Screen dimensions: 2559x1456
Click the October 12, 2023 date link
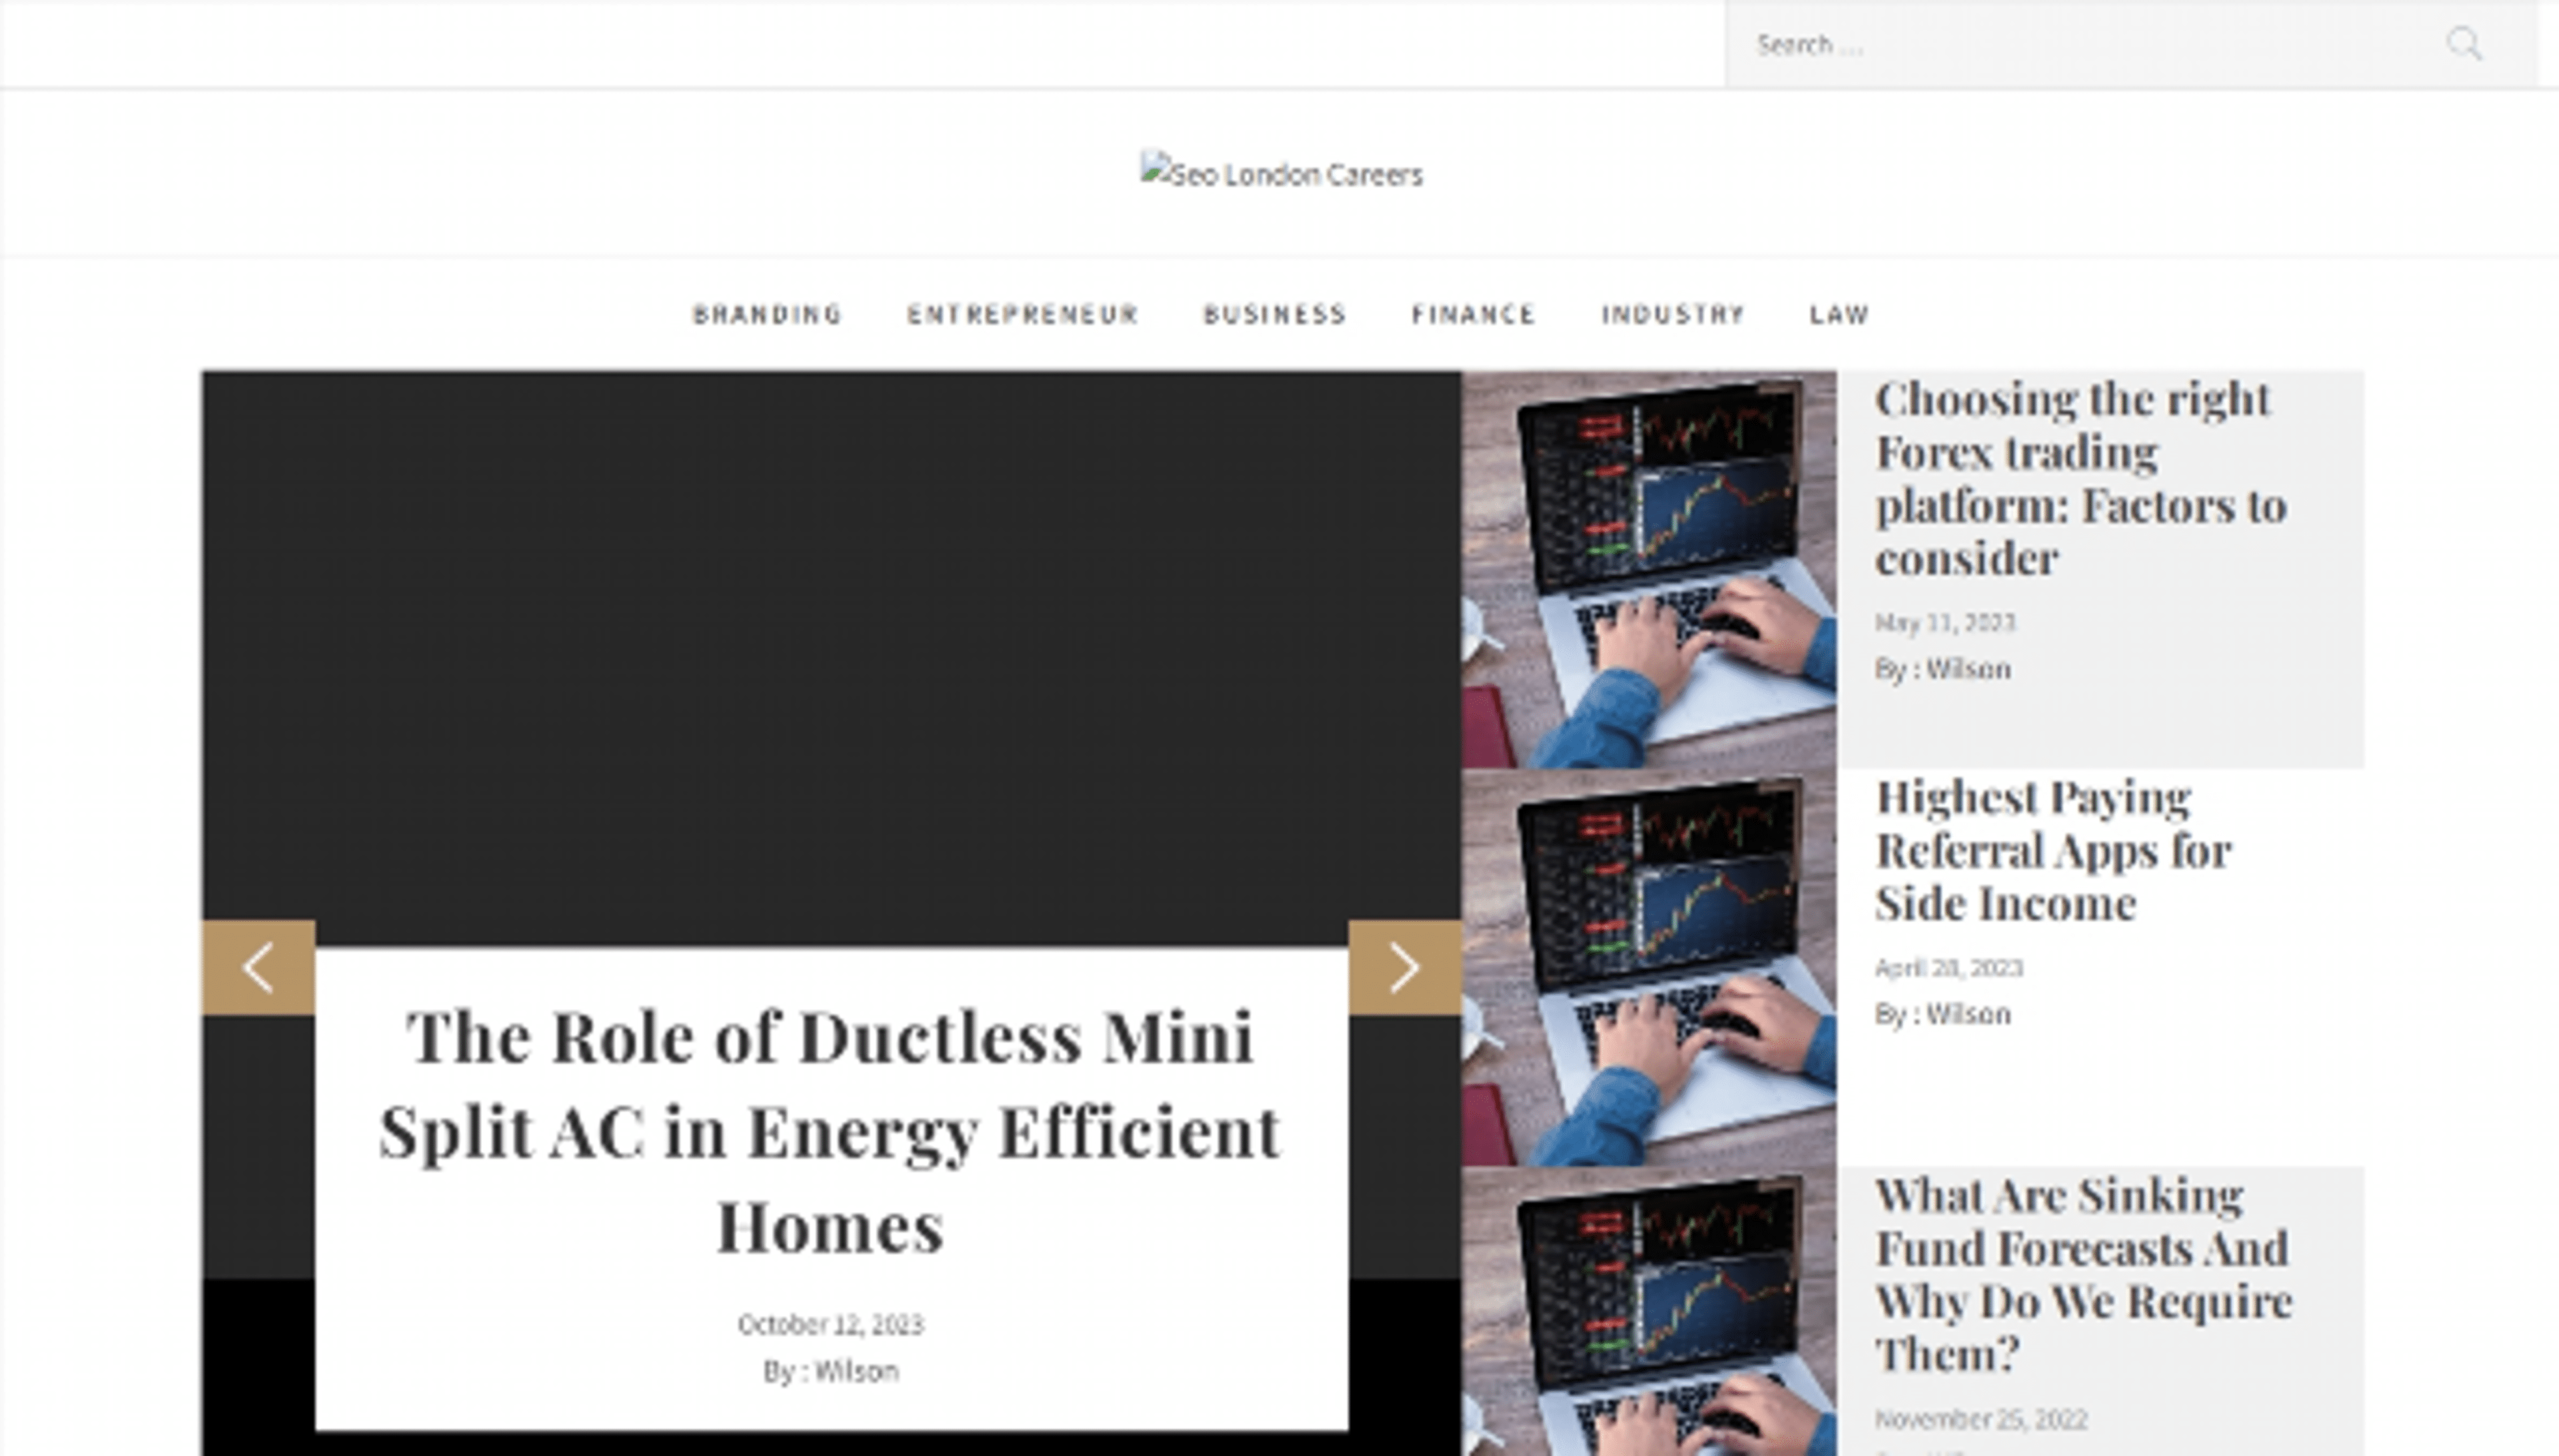[x=829, y=1324]
